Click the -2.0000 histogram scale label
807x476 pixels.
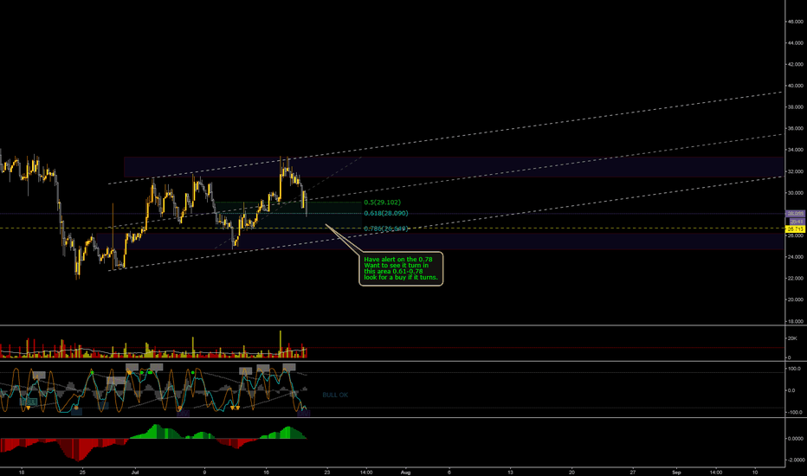[795, 460]
